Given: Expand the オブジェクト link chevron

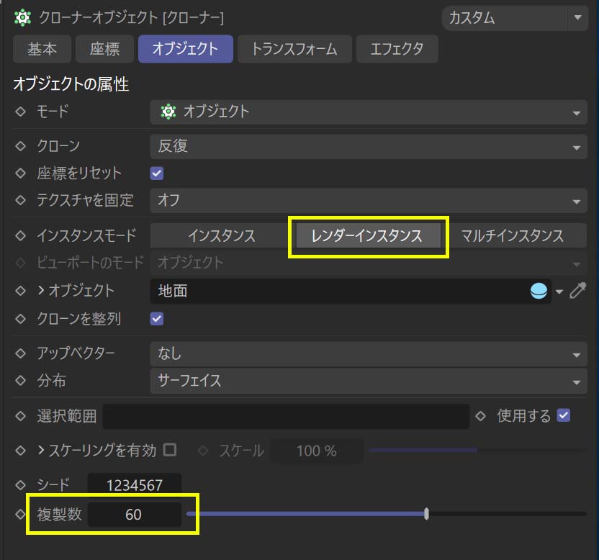Looking at the screenshot, I should pyautogui.click(x=41, y=290).
